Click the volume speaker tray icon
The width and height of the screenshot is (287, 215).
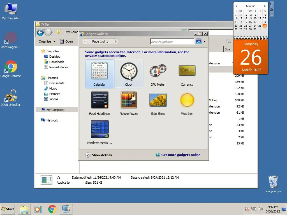point(260,209)
